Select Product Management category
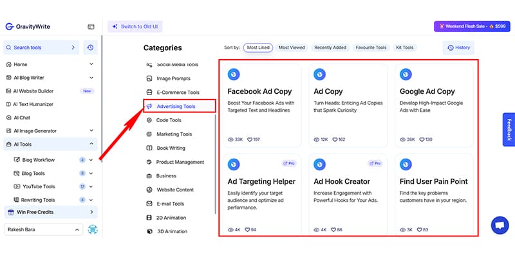Image resolution: width=515 pixels, height=257 pixels. (175, 162)
